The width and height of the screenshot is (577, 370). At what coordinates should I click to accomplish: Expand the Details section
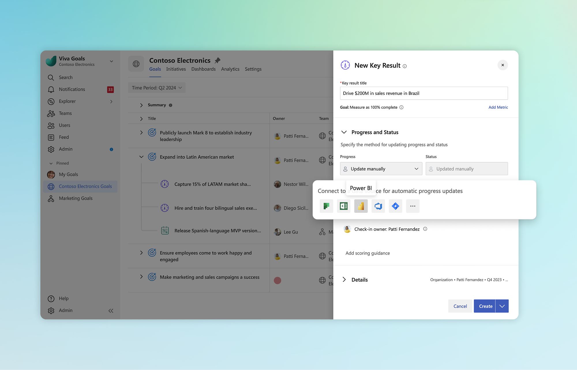pyautogui.click(x=344, y=279)
